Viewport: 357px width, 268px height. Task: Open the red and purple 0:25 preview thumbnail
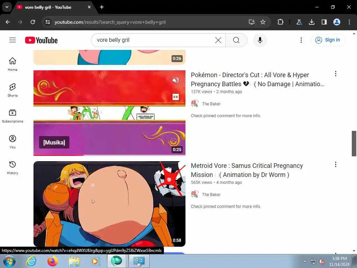tap(109, 113)
